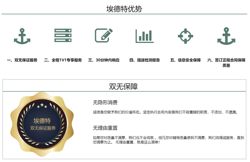The width and height of the screenshot is (250, 162).
Task: Click the server stack icon above 全程1V1专享服务
Action: [63, 35]
